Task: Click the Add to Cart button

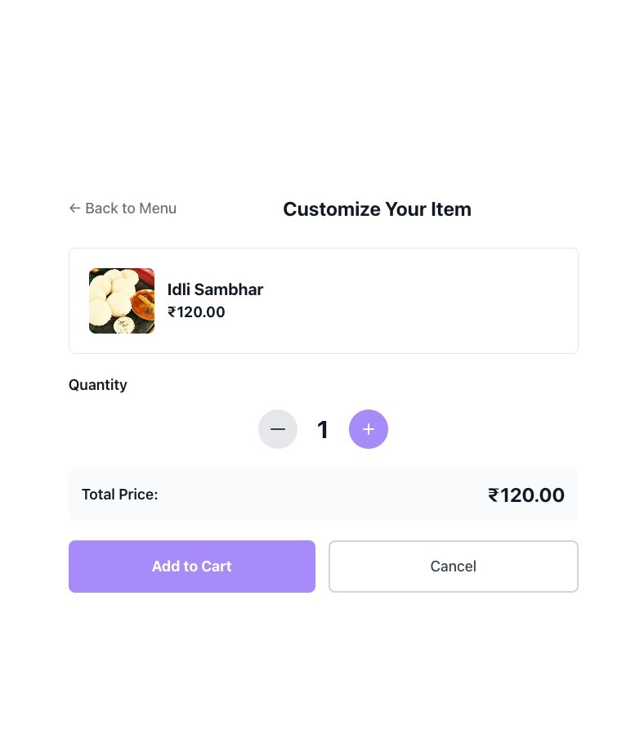Action: (191, 566)
